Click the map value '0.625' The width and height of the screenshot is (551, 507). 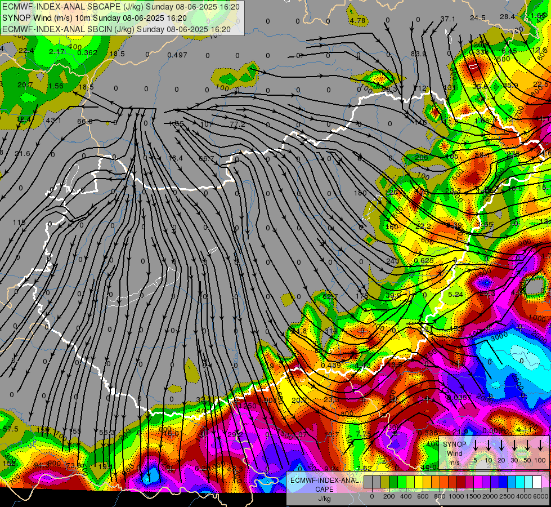pyautogui.click(x=424, y=261)
